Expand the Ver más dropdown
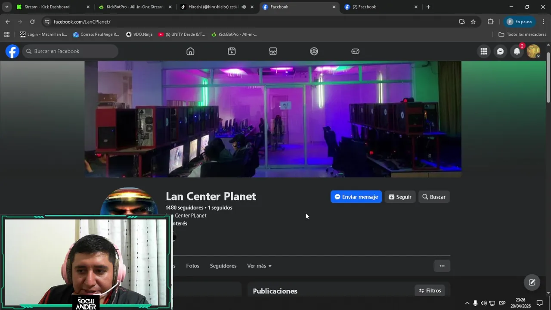This screenshot has width=551, height=310. pos(259,266)
